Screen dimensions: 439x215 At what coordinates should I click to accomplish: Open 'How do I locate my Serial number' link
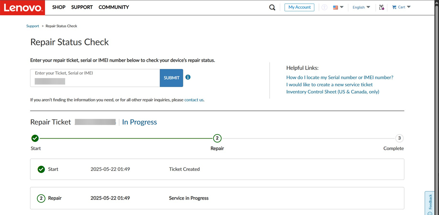coord(339,77)
